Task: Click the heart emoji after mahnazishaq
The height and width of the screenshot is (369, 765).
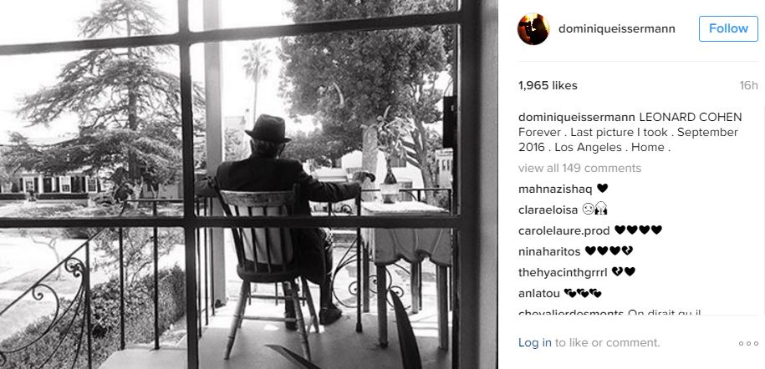Action: [602, 188]
